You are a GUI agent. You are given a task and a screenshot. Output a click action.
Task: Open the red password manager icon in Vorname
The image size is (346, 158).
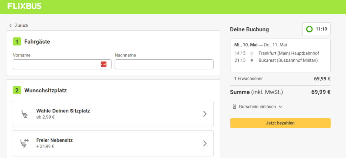click(104, 64)
